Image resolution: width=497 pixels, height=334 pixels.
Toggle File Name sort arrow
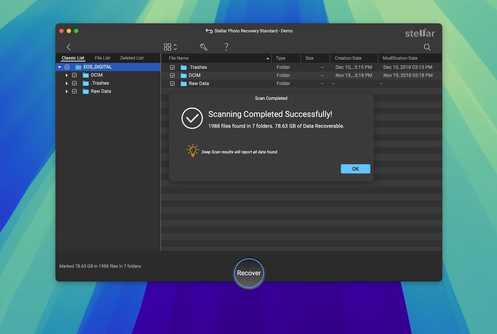tap(268, 58)
